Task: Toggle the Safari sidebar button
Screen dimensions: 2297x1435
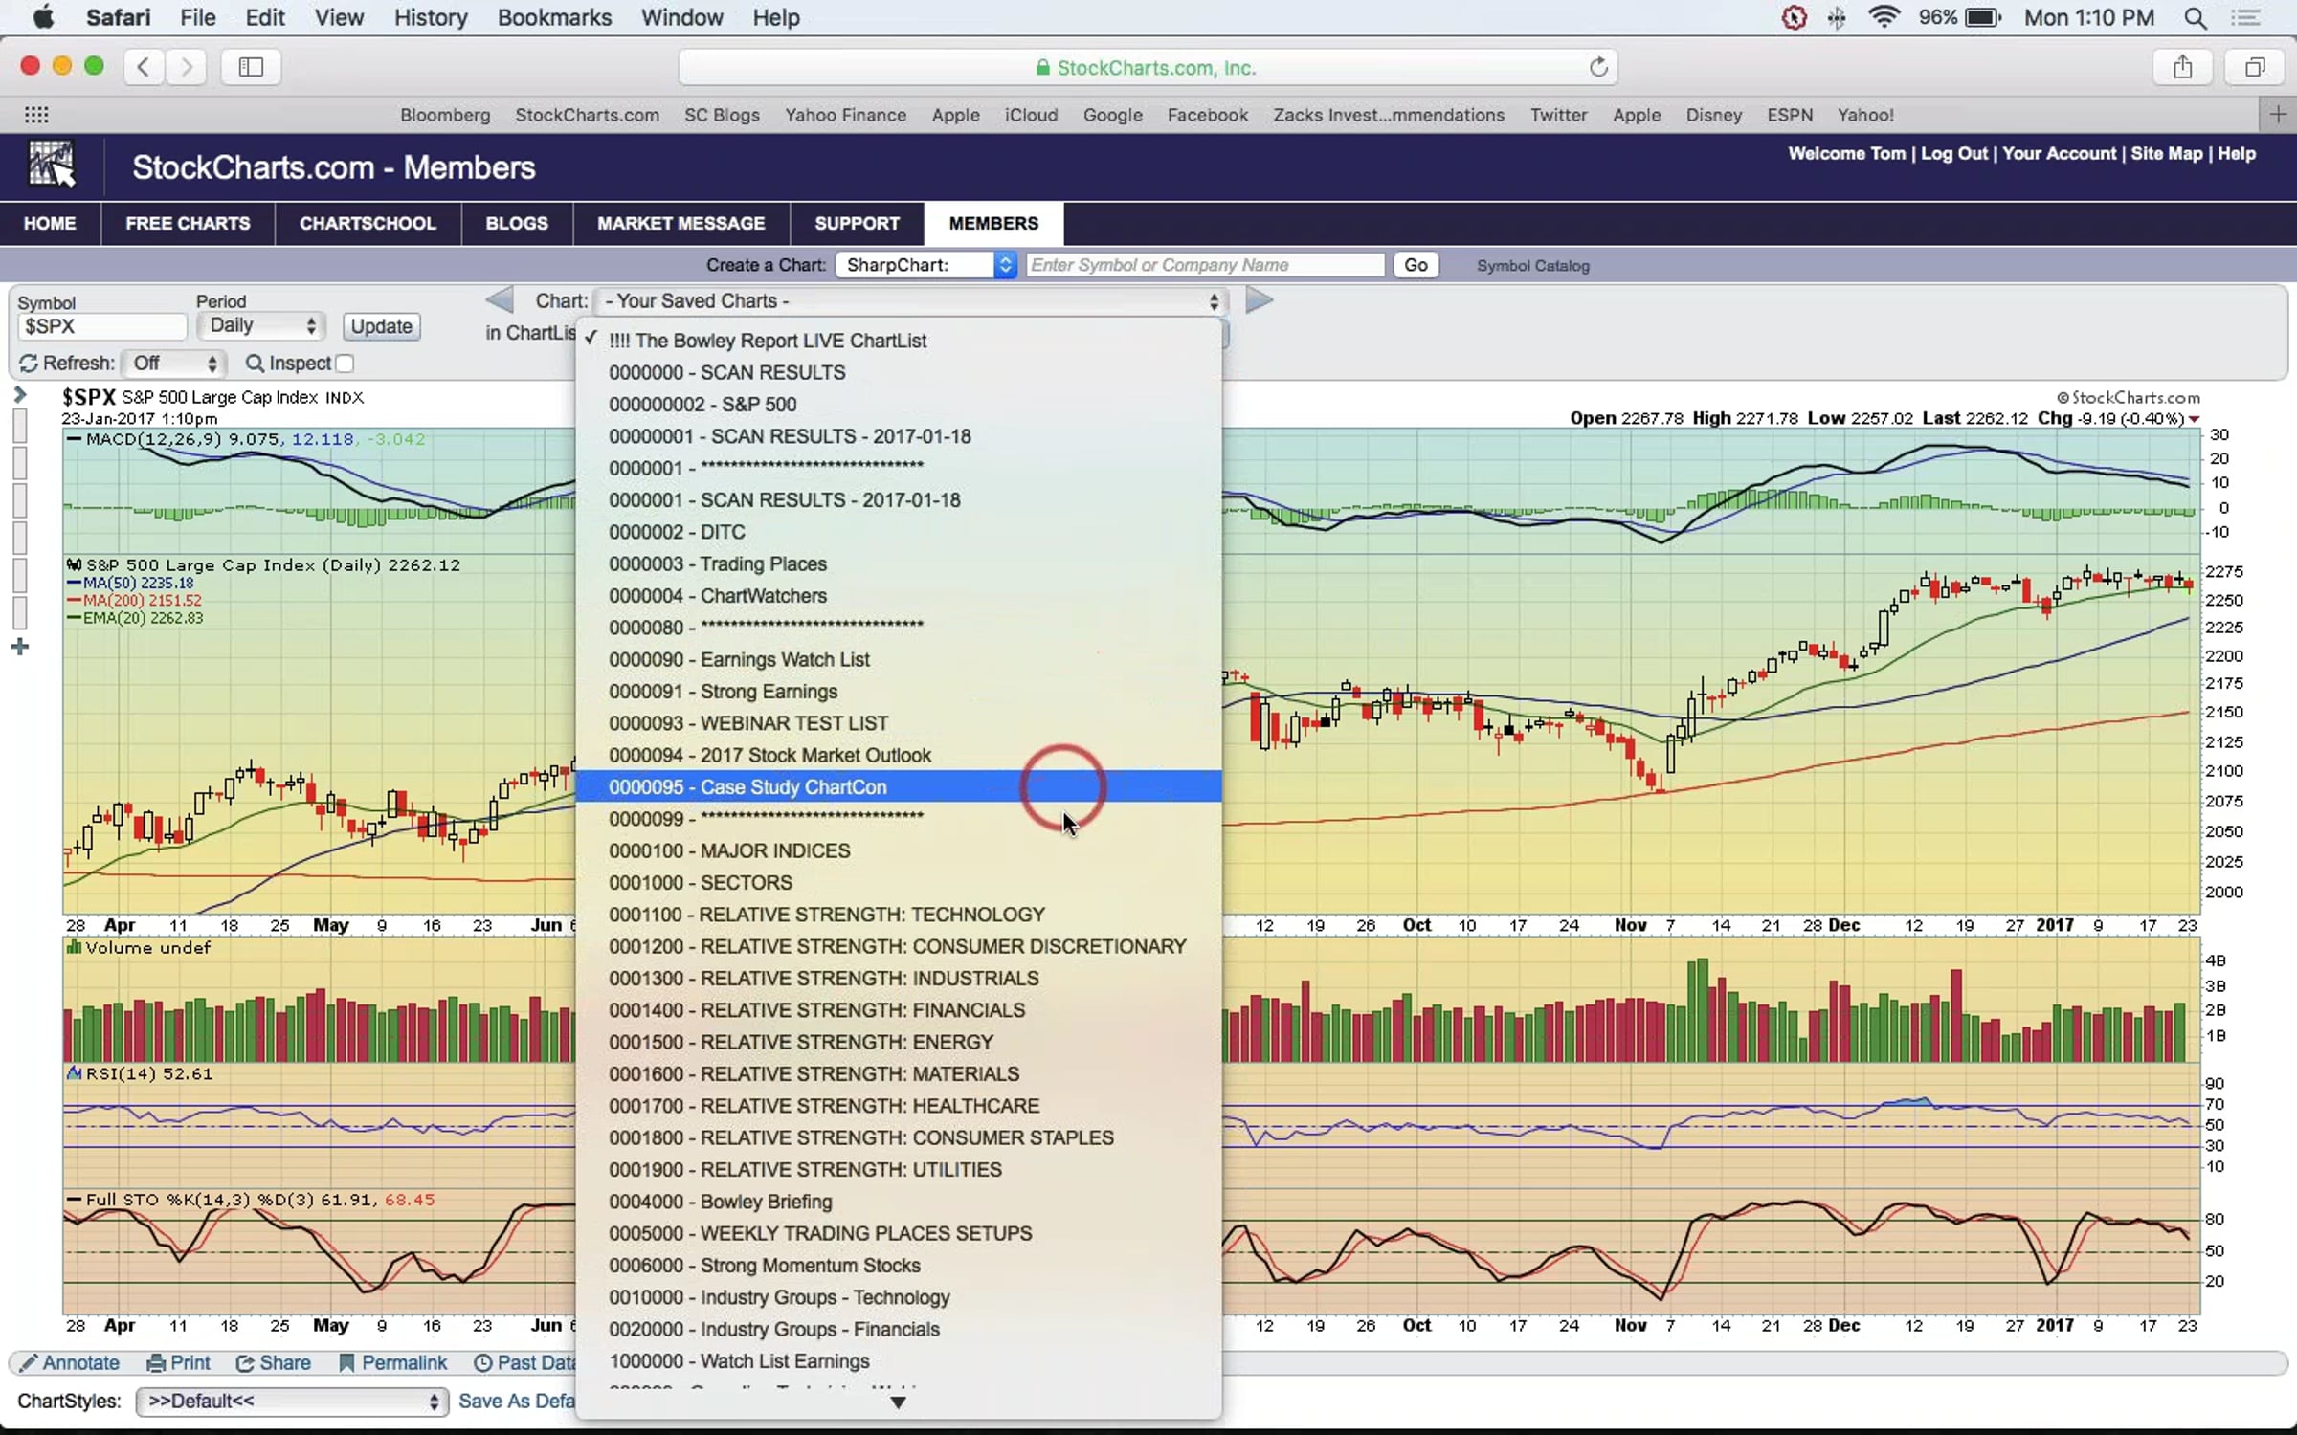Action: click(251, 67)
